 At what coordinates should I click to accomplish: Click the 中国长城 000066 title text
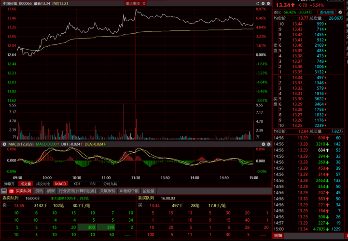pos(17,3)
